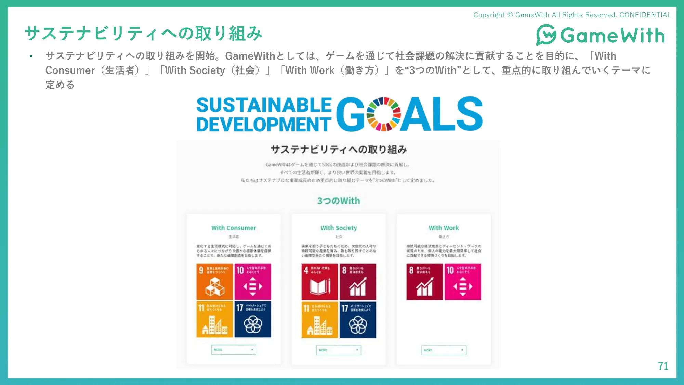684x385 pixels.
Task: Click the 生活者 subtitle under With Consumer
Action: [234, 237]
